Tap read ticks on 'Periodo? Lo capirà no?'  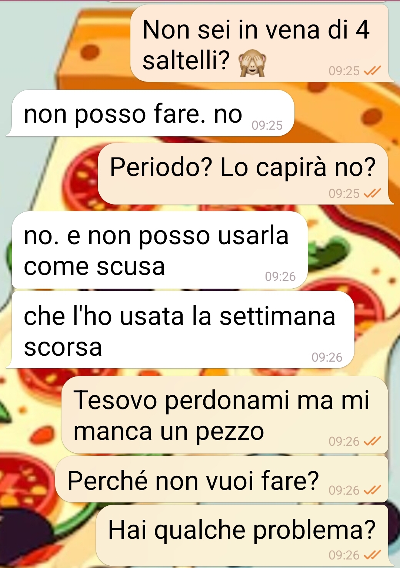[372, 193]
